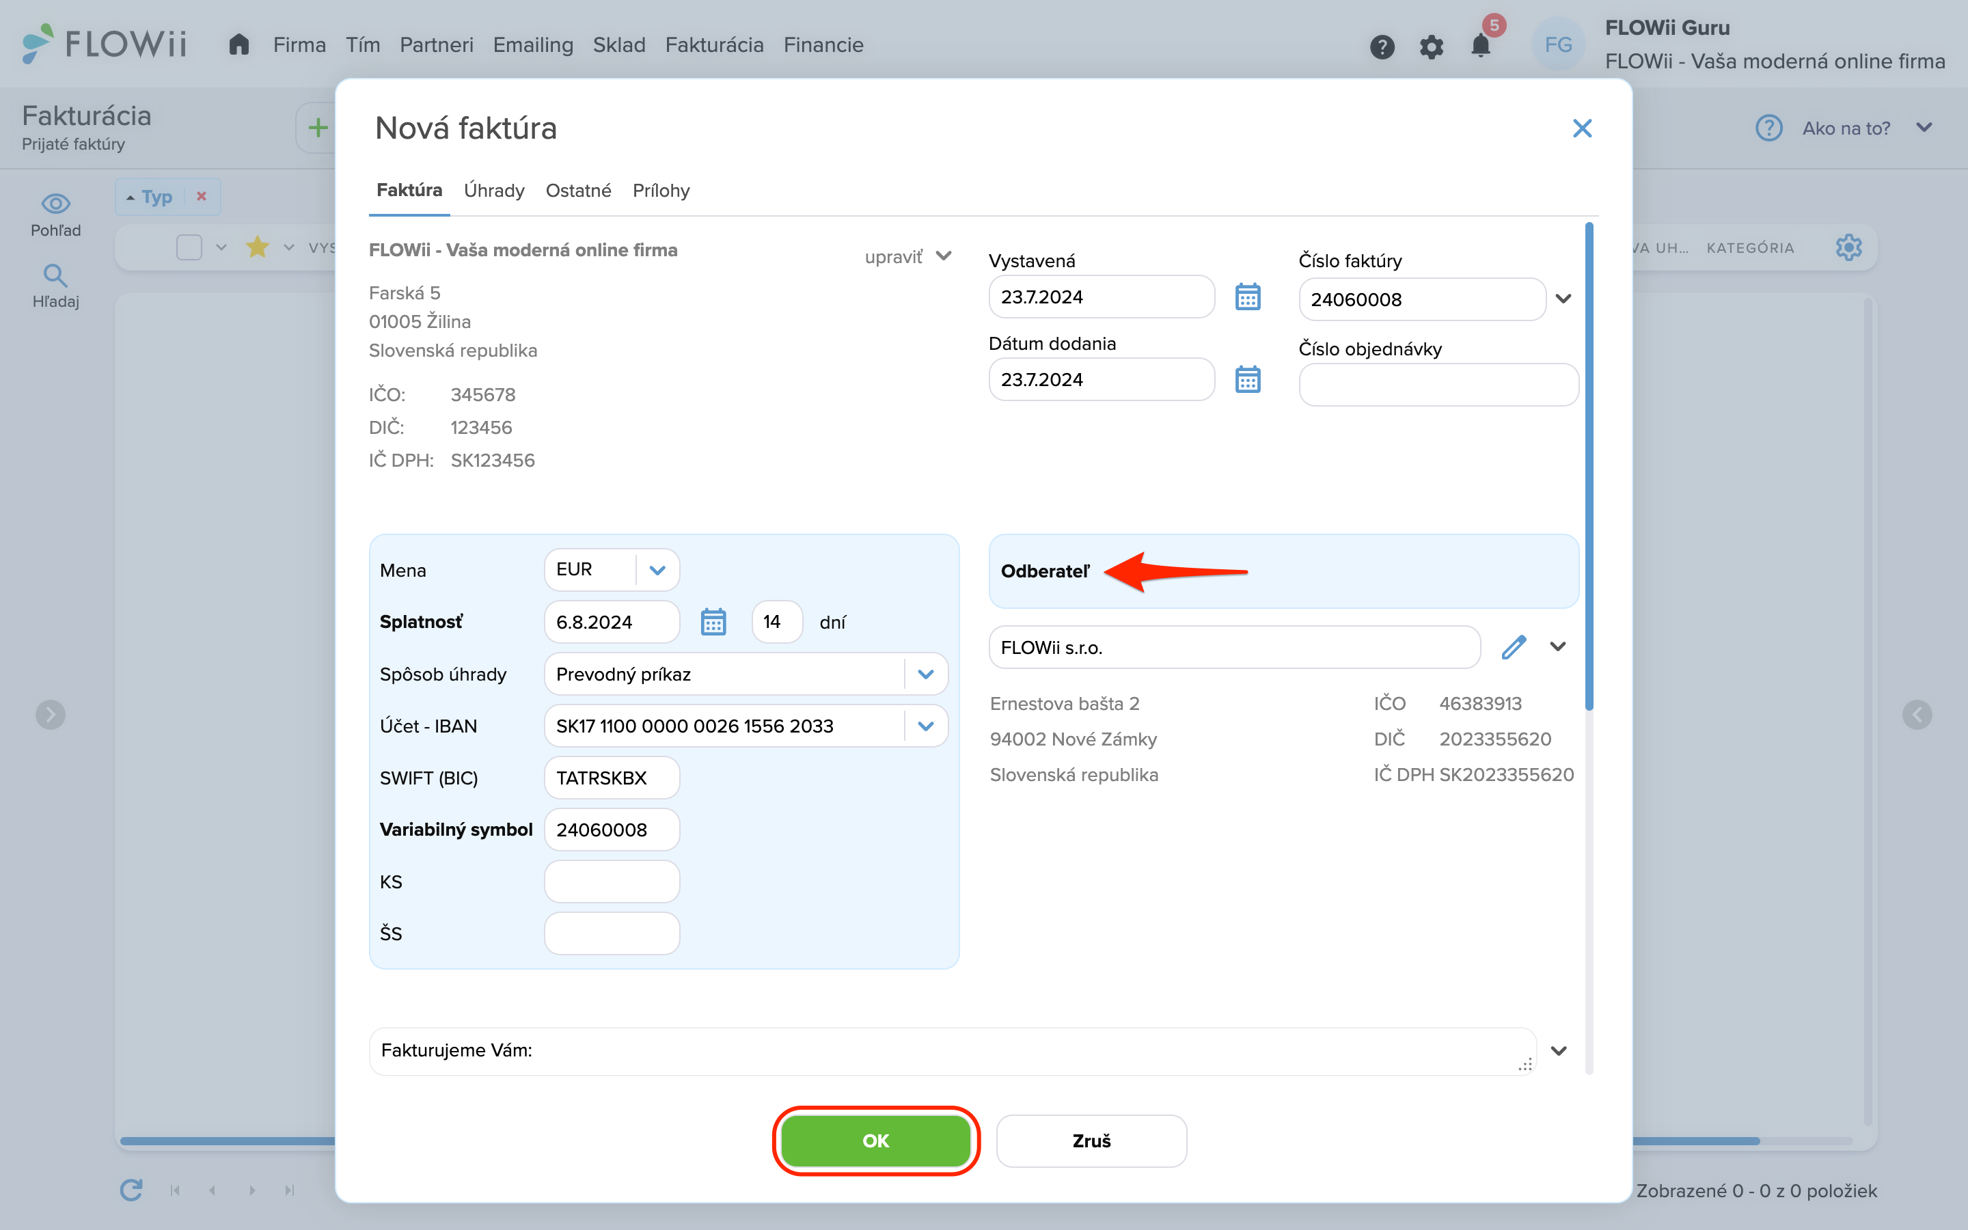Refresh the invoice list
The image size is (1968, 1230).
click(131, 1190)
